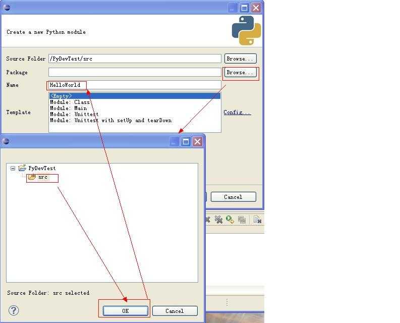Collapse the PyDevTest tree node

coord(13,168)
